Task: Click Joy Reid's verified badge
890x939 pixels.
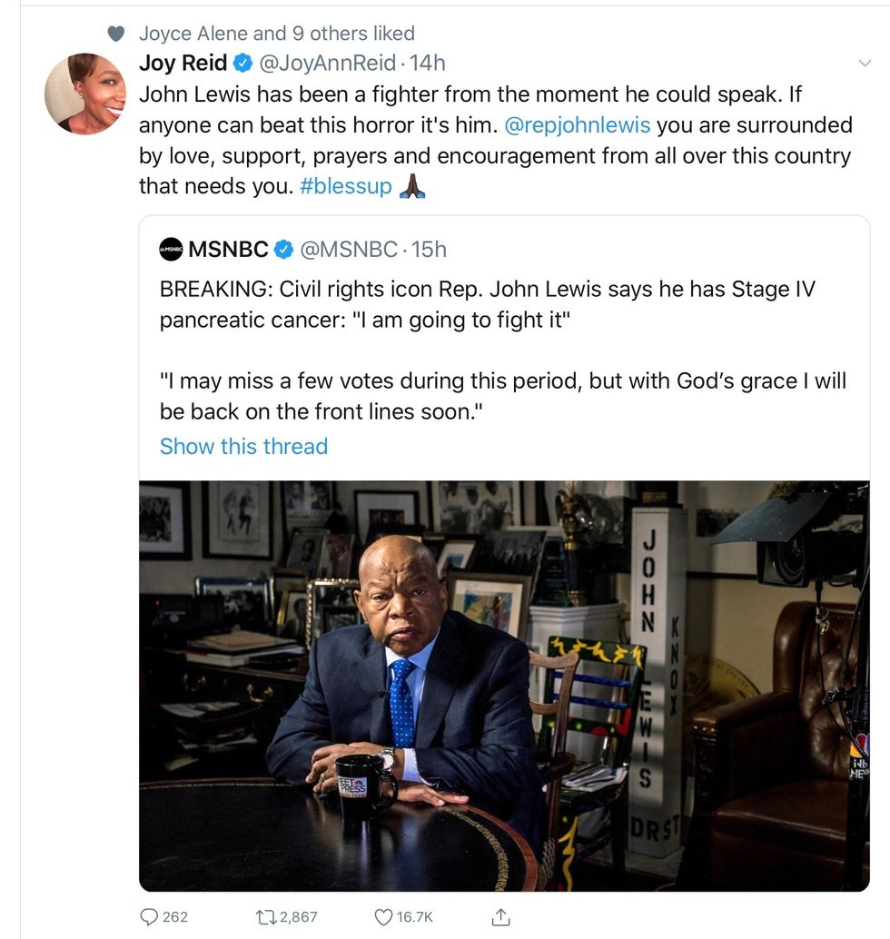Action: [244, 64]
